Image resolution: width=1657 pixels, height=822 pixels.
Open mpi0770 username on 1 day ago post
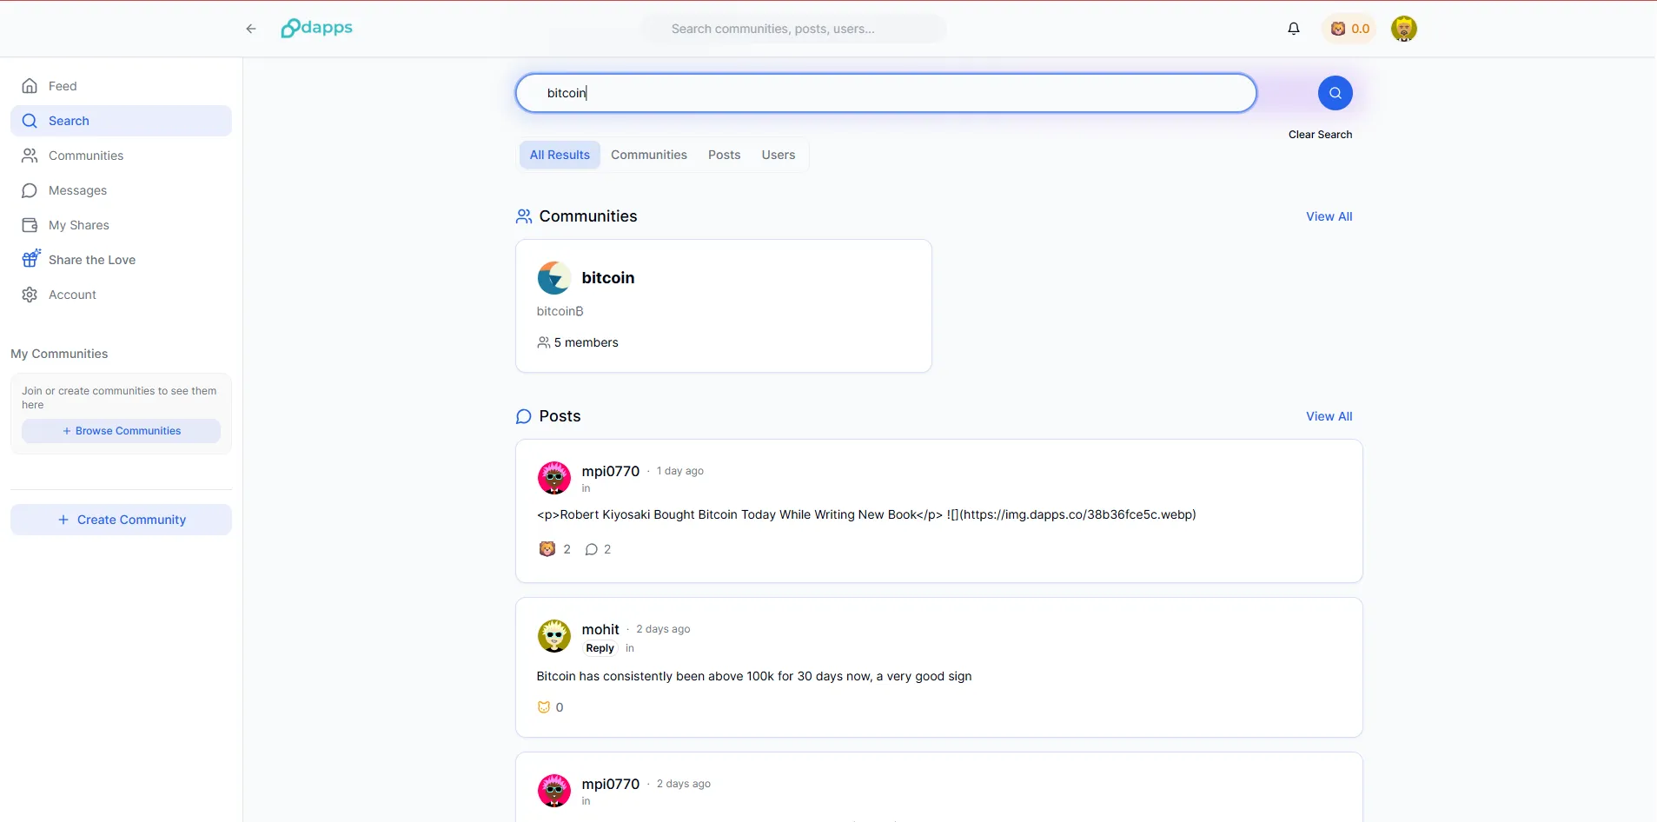[611, 471]
